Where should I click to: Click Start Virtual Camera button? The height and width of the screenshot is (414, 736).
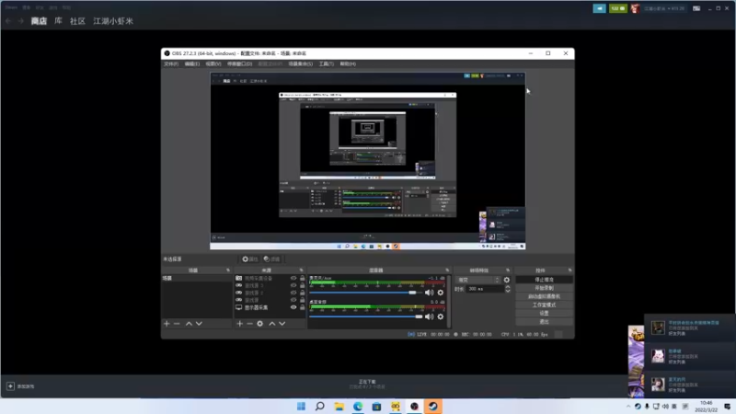[544, 296]
